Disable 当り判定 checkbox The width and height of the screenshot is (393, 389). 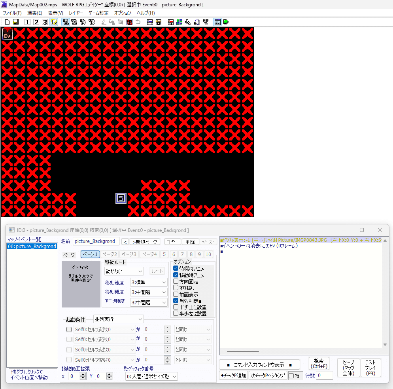coord(176,301)
